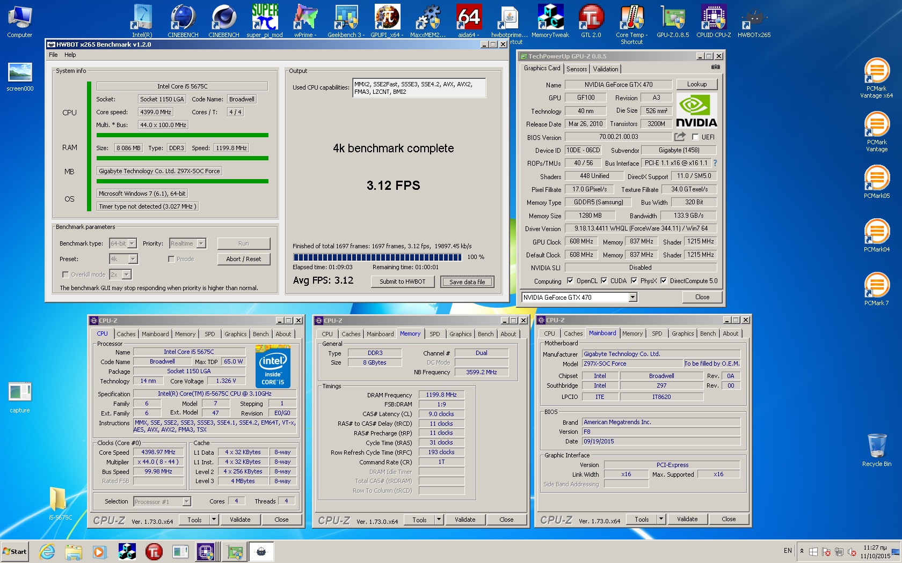Launch GTL 2.0 shortcut
The height and width of the screenshot is (563, 902).
tap(591, 21)
